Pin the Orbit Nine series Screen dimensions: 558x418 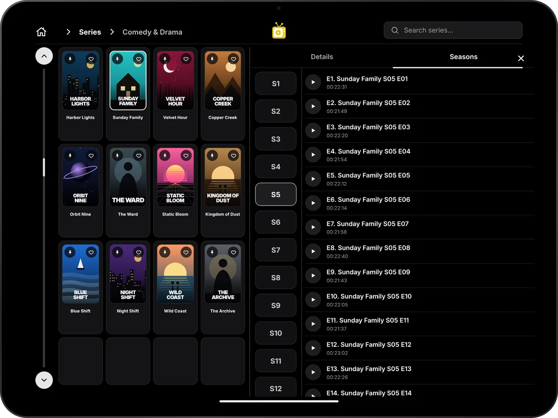point(70,156)
